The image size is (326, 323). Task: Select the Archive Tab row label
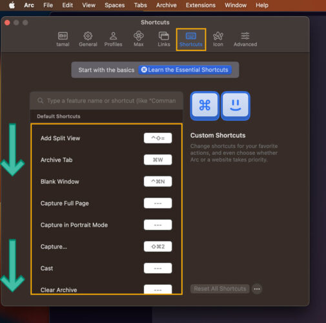[x=56, y=160]
